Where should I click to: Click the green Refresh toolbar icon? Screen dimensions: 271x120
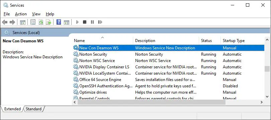41,22
